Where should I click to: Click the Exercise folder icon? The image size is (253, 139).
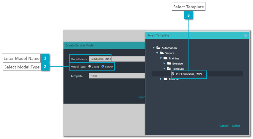169,63
